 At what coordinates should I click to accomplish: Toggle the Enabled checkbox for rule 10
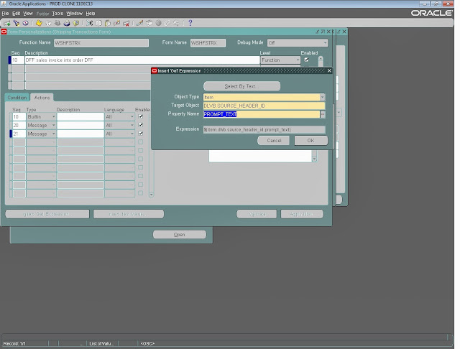point(307,60)
